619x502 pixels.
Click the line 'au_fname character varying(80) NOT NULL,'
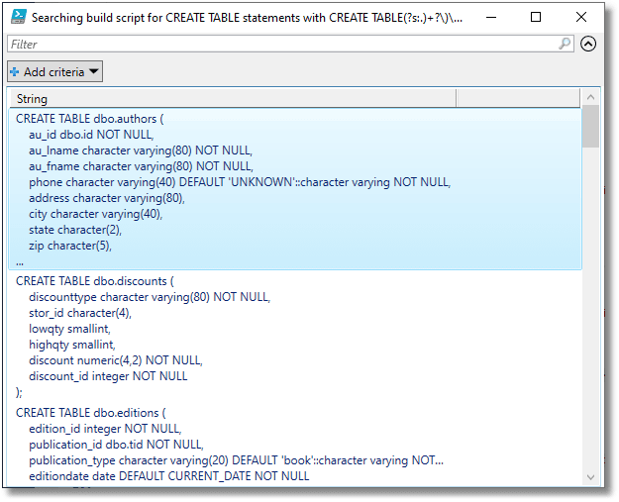[x=141, y=166]
